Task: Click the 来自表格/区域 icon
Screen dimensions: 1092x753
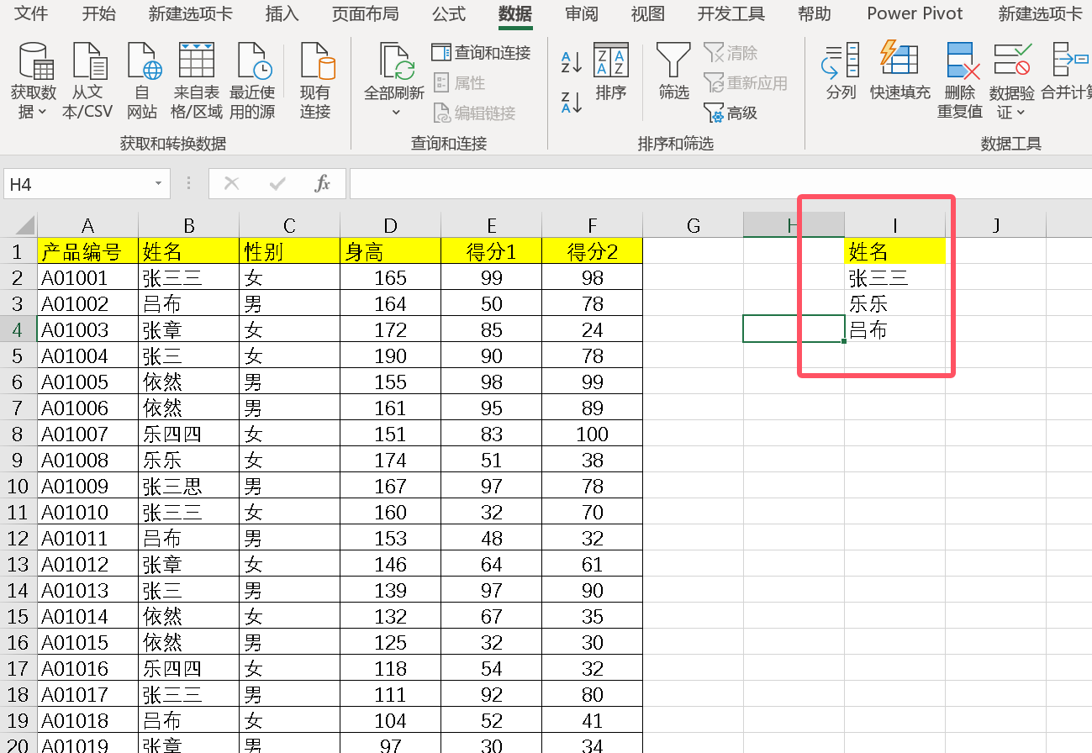Action: (x=197, y=61)
